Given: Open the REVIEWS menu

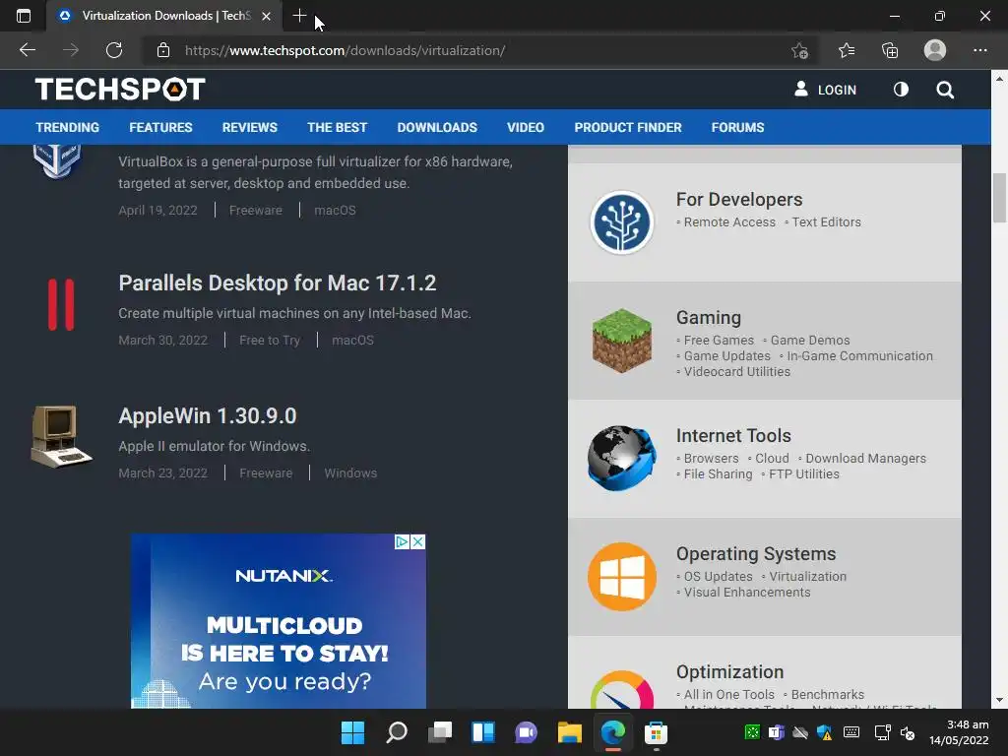Looking at the screenshot, I should point(249,127).
